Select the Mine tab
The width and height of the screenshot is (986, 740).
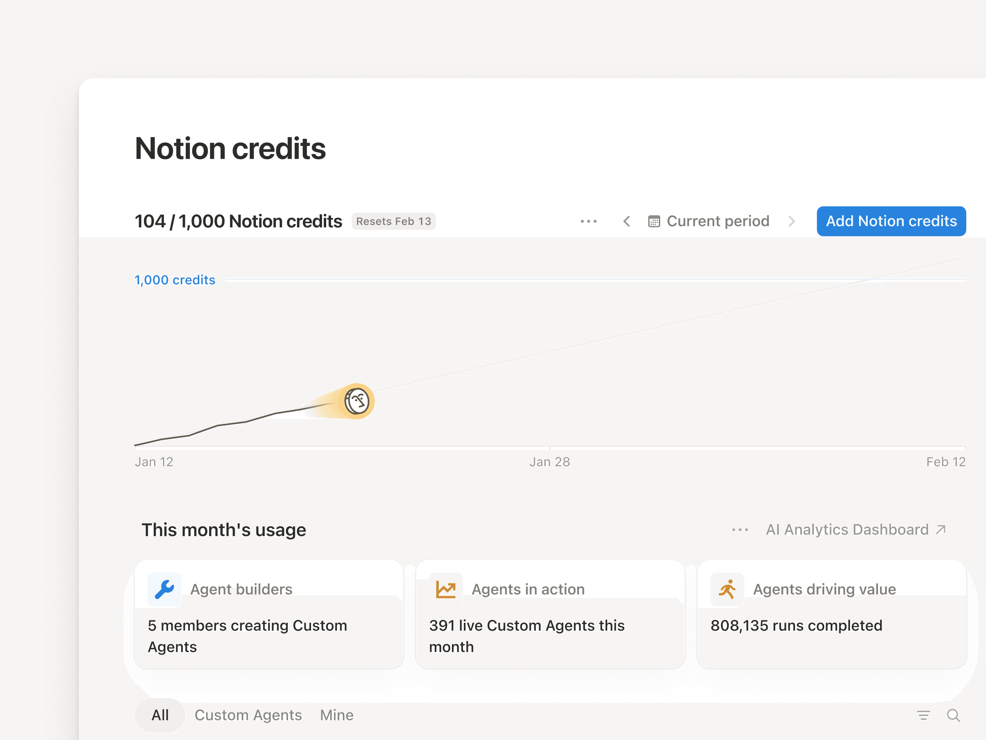click(x=336, y=715)
